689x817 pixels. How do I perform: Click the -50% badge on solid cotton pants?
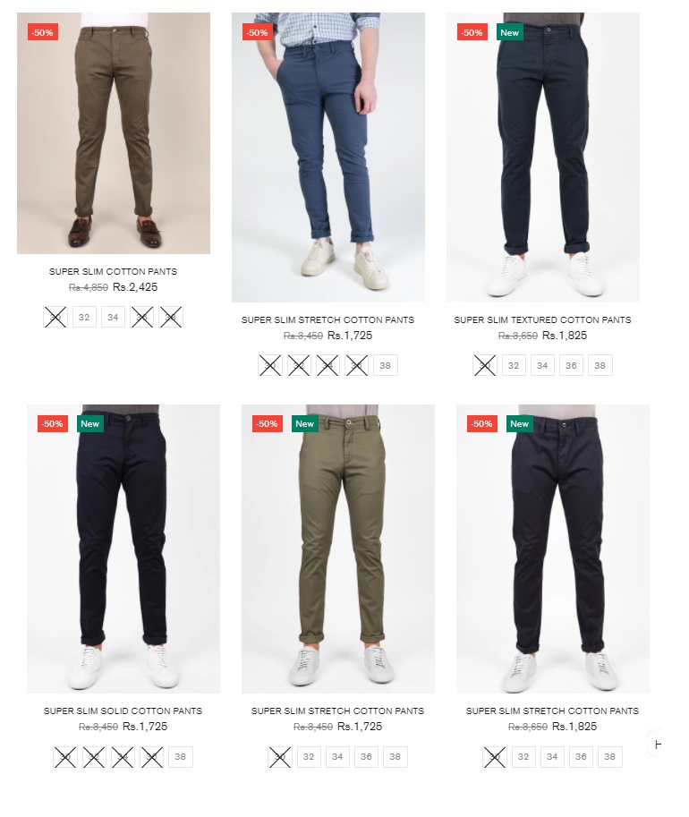tap(53, 423)
